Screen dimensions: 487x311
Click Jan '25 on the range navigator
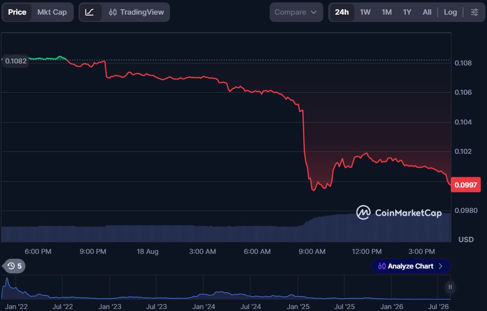click(x=298, y=307)
